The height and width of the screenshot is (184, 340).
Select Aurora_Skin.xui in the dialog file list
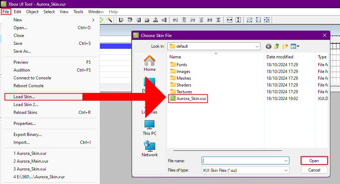[x=188, y=98]
